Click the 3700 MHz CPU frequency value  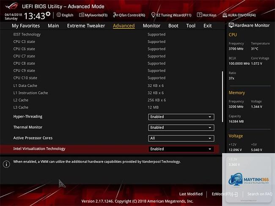coord(236,49)
